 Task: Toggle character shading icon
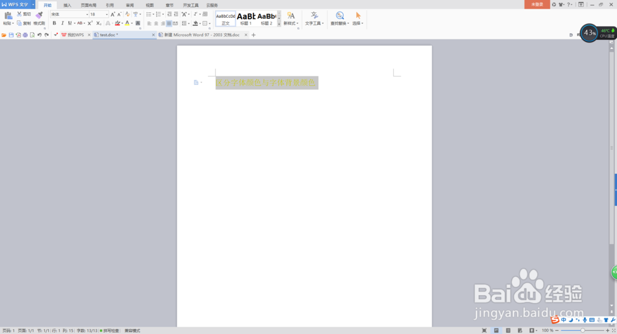138,23
